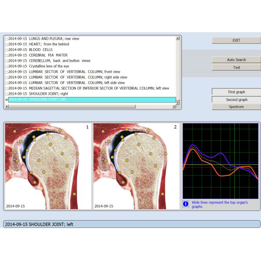The height and width of the screenshot is (261, 261).
Task: Switch to First graph
Action: pyautogui.click(x=236, y=92)
